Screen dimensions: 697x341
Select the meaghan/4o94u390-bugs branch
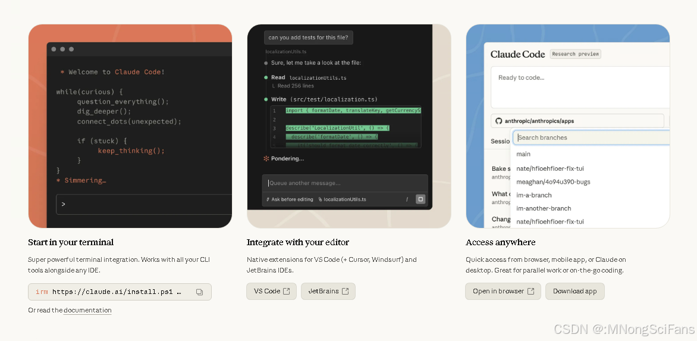click(554, 182)
